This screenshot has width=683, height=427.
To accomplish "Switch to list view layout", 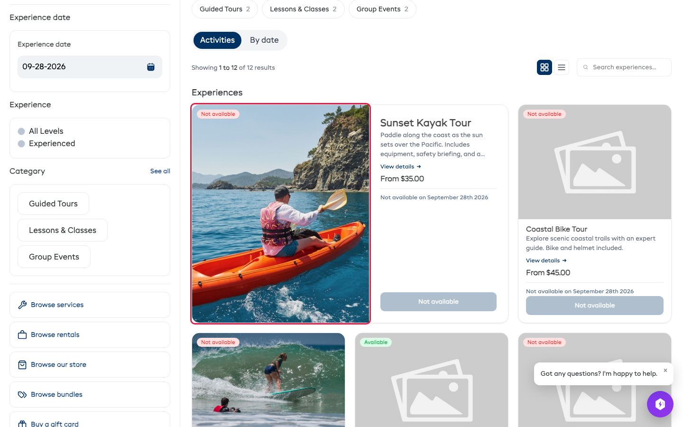I will pyautogui.click(x=562, y=67).
